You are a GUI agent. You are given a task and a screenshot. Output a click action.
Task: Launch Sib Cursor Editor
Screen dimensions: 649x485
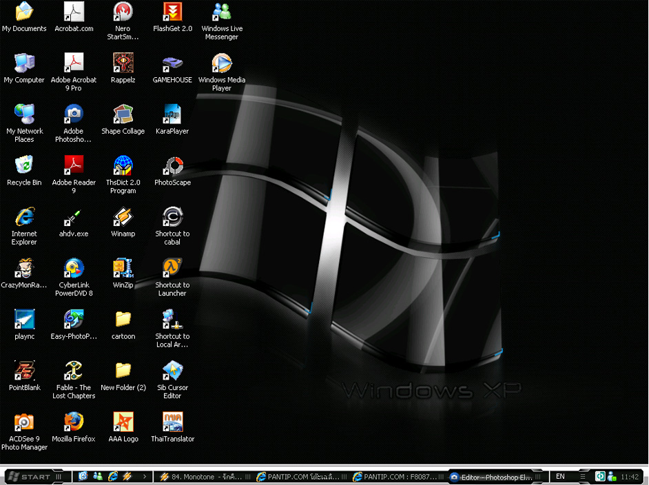pos(173,380)
